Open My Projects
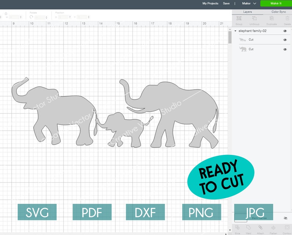This screenshot has width=292, height=235. pos(210,3)
